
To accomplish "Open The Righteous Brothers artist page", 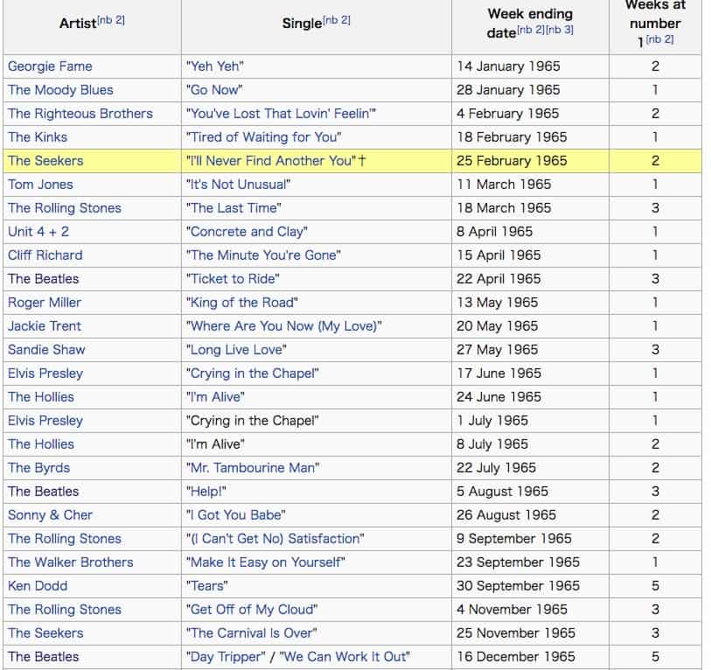I will click(80, 114).
